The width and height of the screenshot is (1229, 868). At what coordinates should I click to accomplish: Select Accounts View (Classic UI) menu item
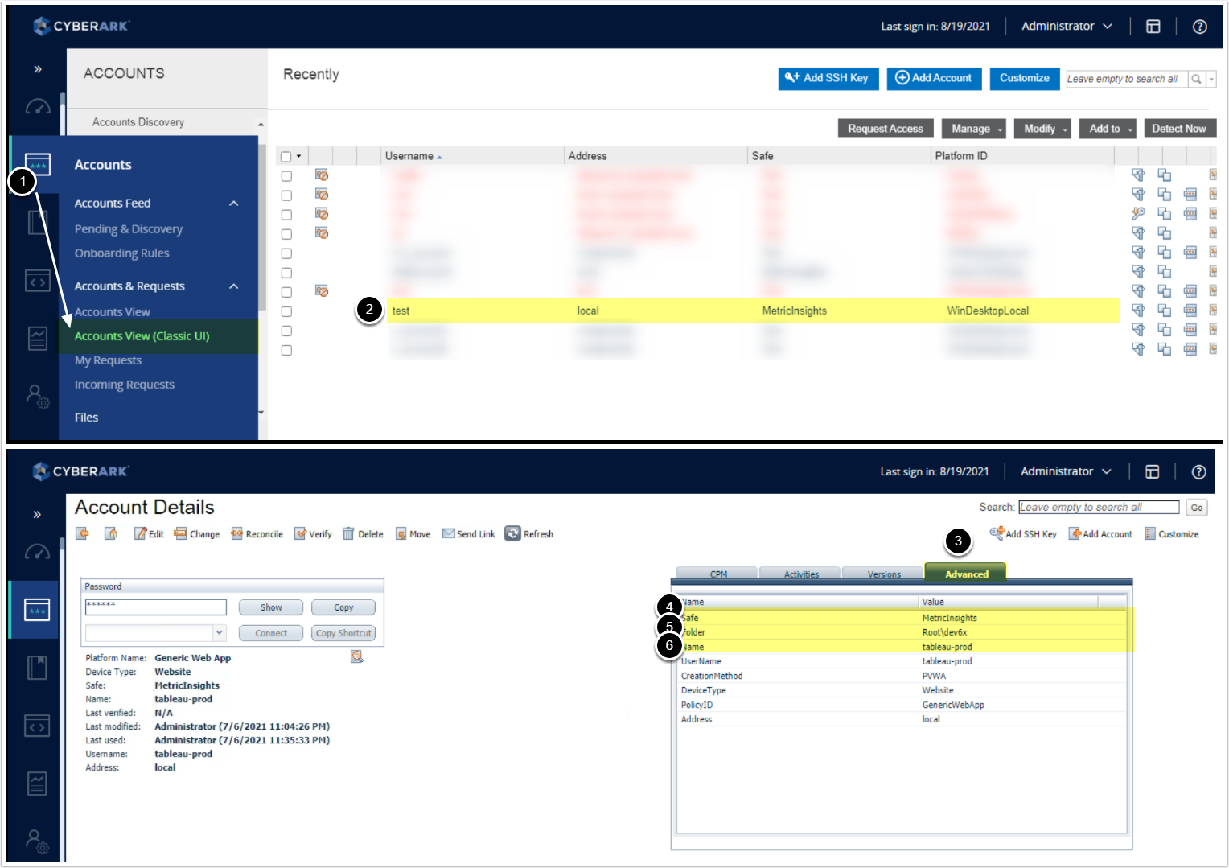(142, 336)
